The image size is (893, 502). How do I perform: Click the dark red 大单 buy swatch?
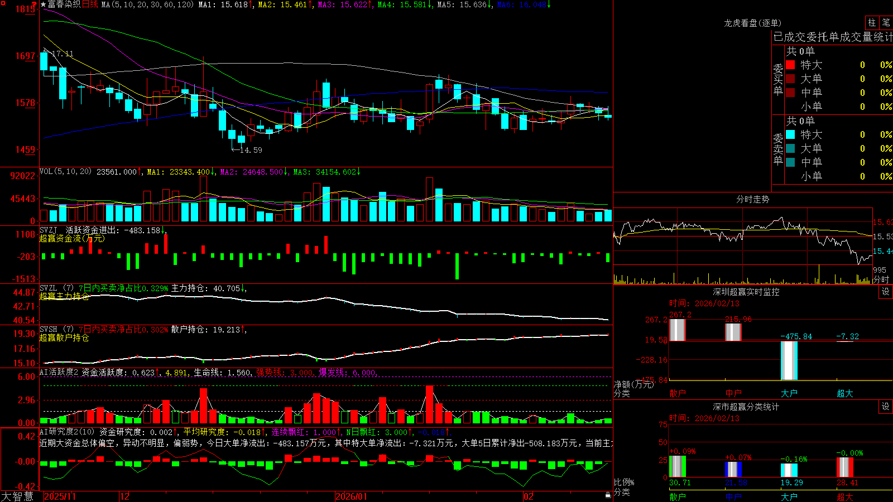click(790, 79)
